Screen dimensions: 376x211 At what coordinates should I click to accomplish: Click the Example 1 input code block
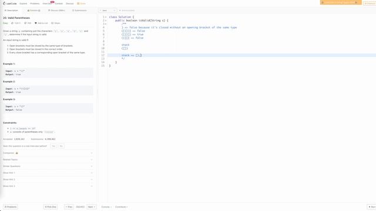pos(48,73)
